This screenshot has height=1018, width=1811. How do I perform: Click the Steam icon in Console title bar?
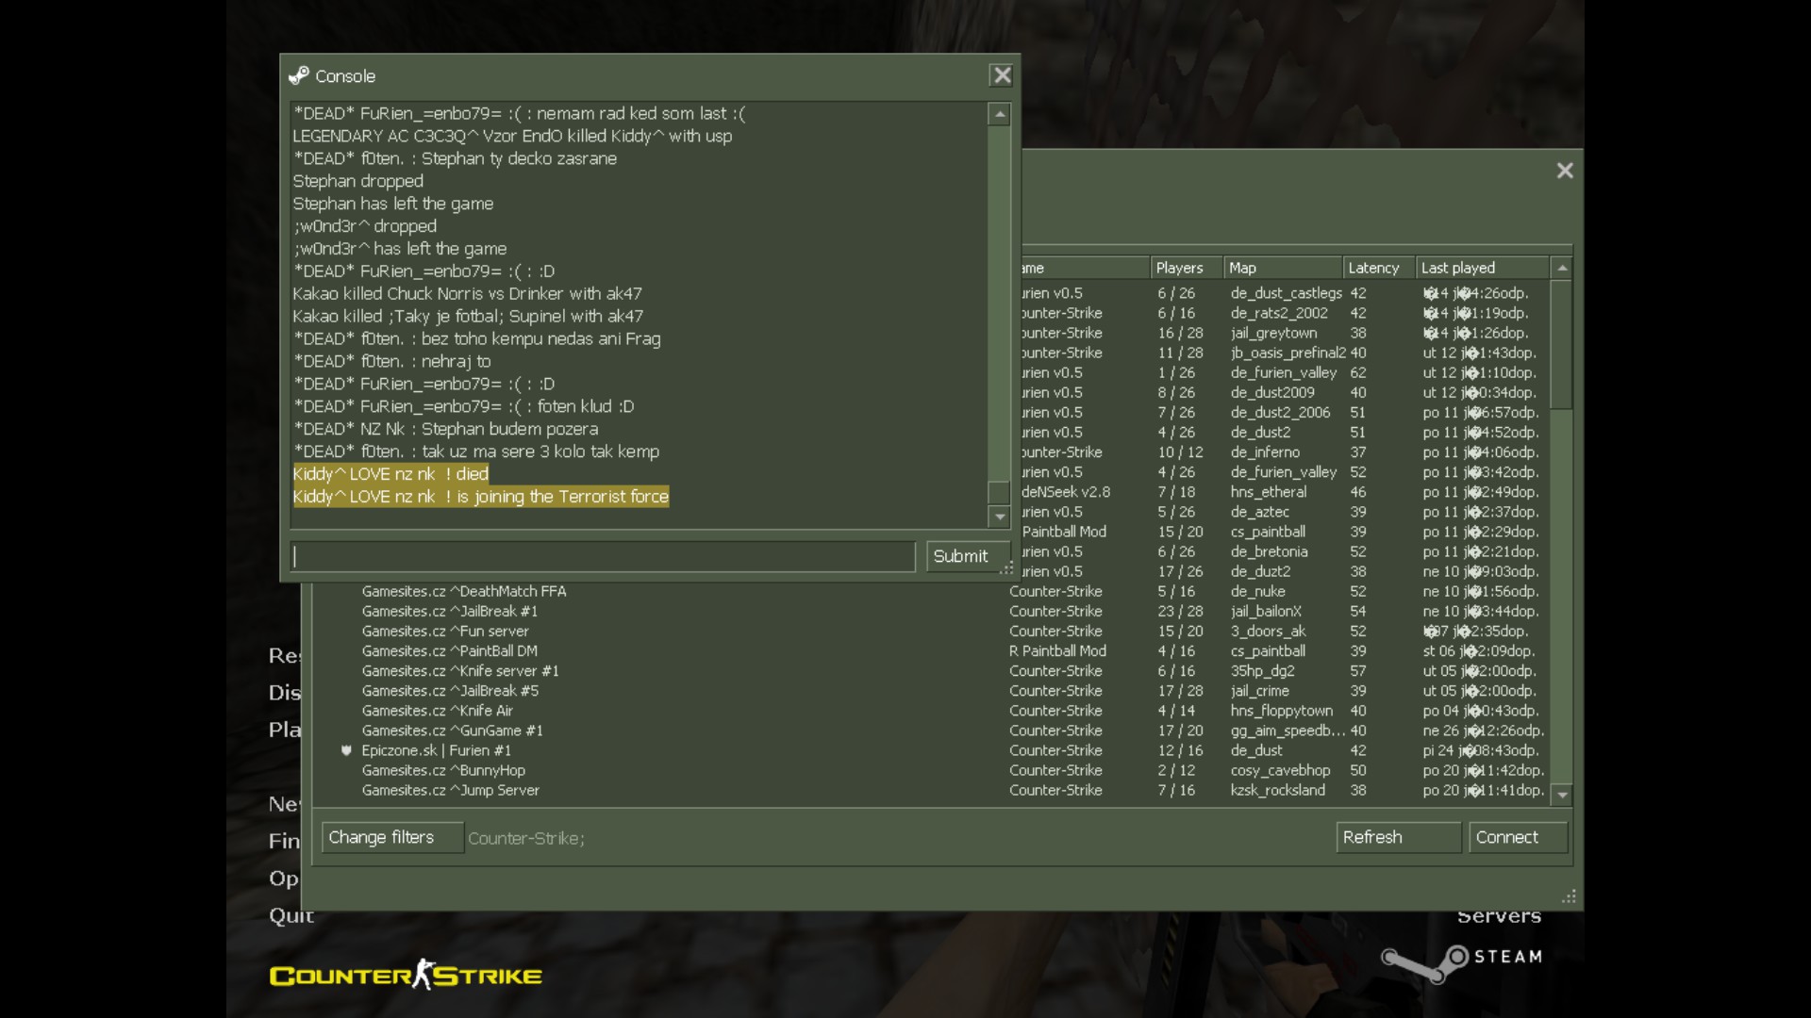(x=299, y=75)
